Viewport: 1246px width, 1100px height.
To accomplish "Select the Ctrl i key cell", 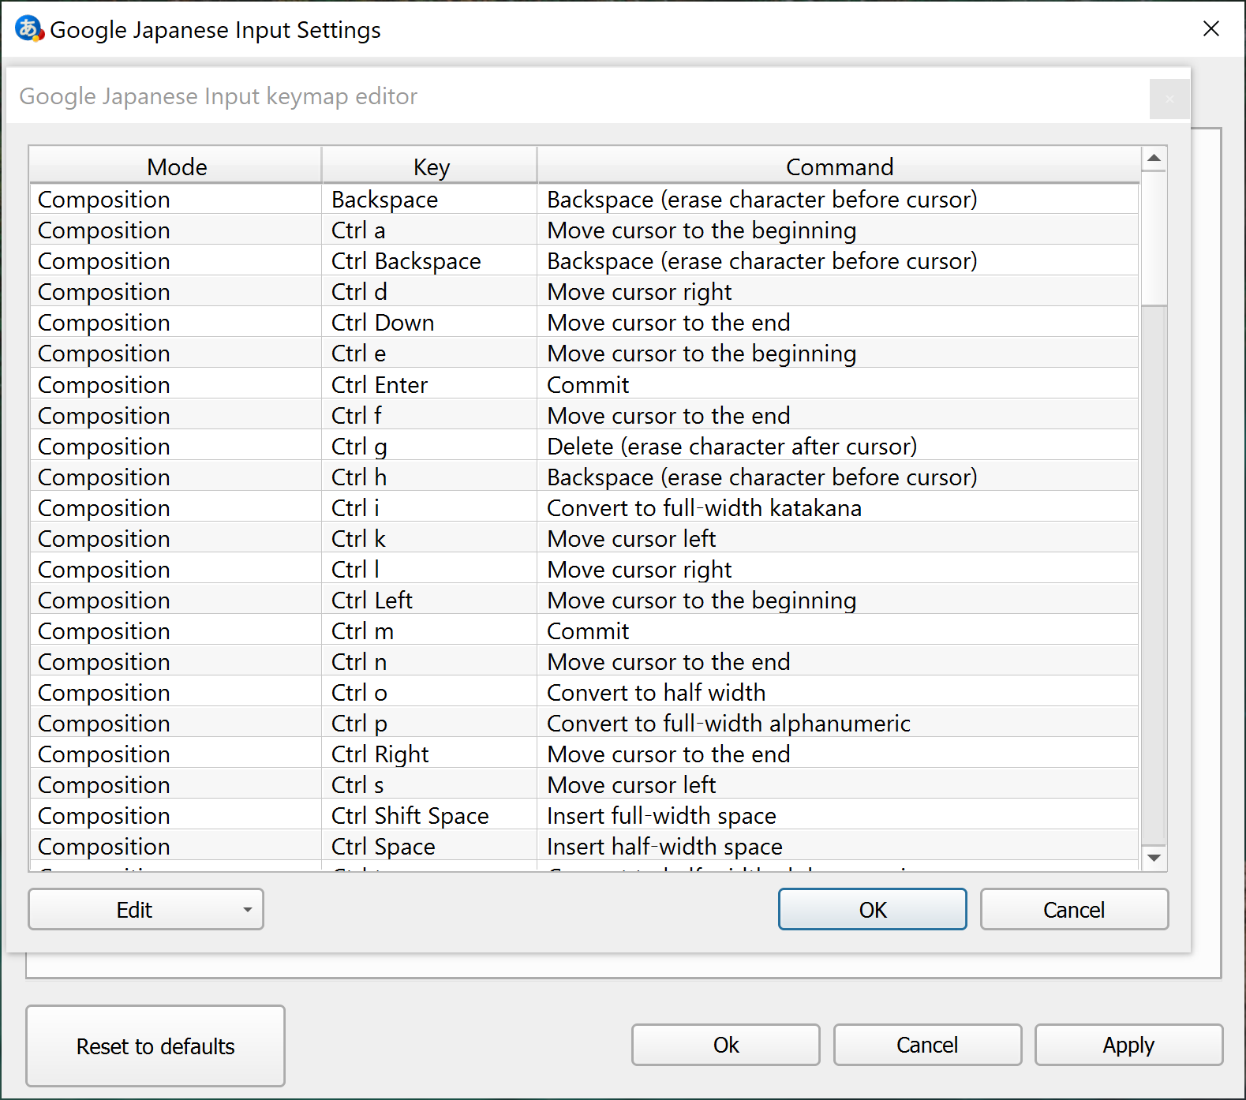I will pos(429,508).
